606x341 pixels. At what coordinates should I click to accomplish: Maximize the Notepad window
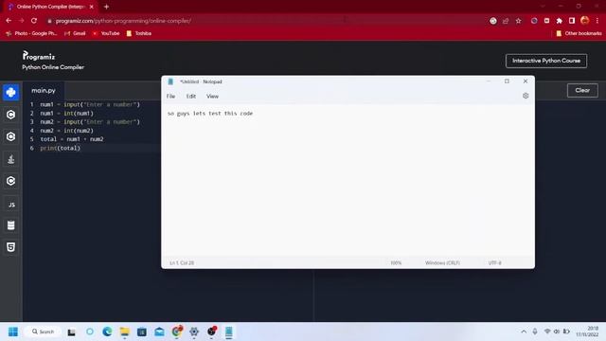507,81
